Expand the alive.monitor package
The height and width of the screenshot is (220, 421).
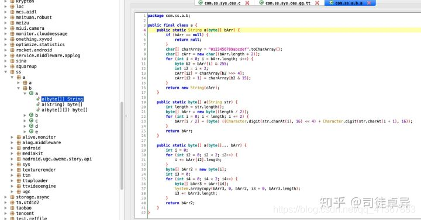12,137
